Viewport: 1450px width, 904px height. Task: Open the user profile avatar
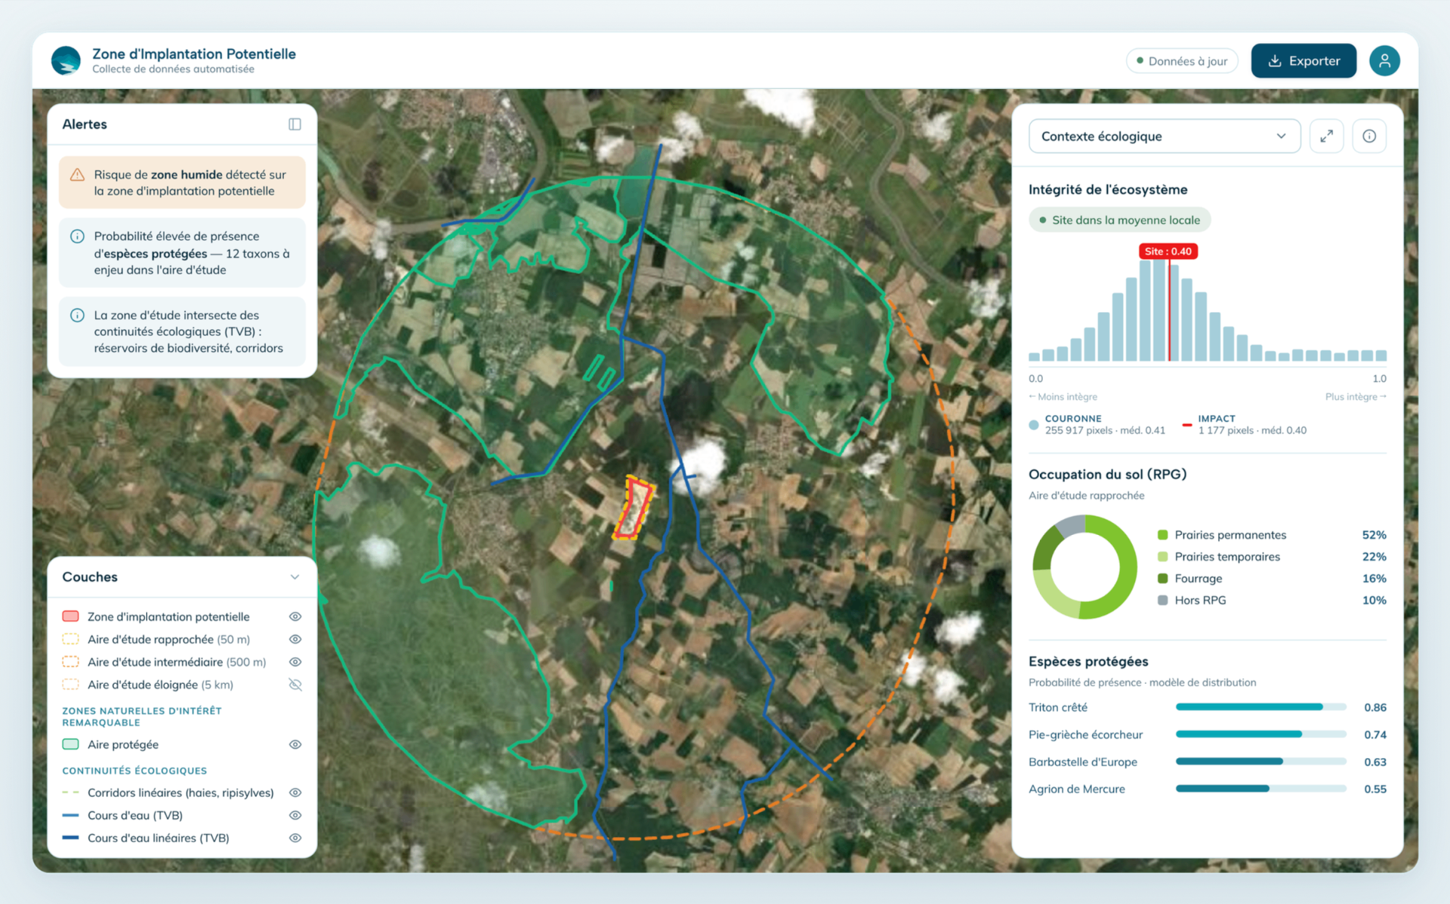[1384, 60]
